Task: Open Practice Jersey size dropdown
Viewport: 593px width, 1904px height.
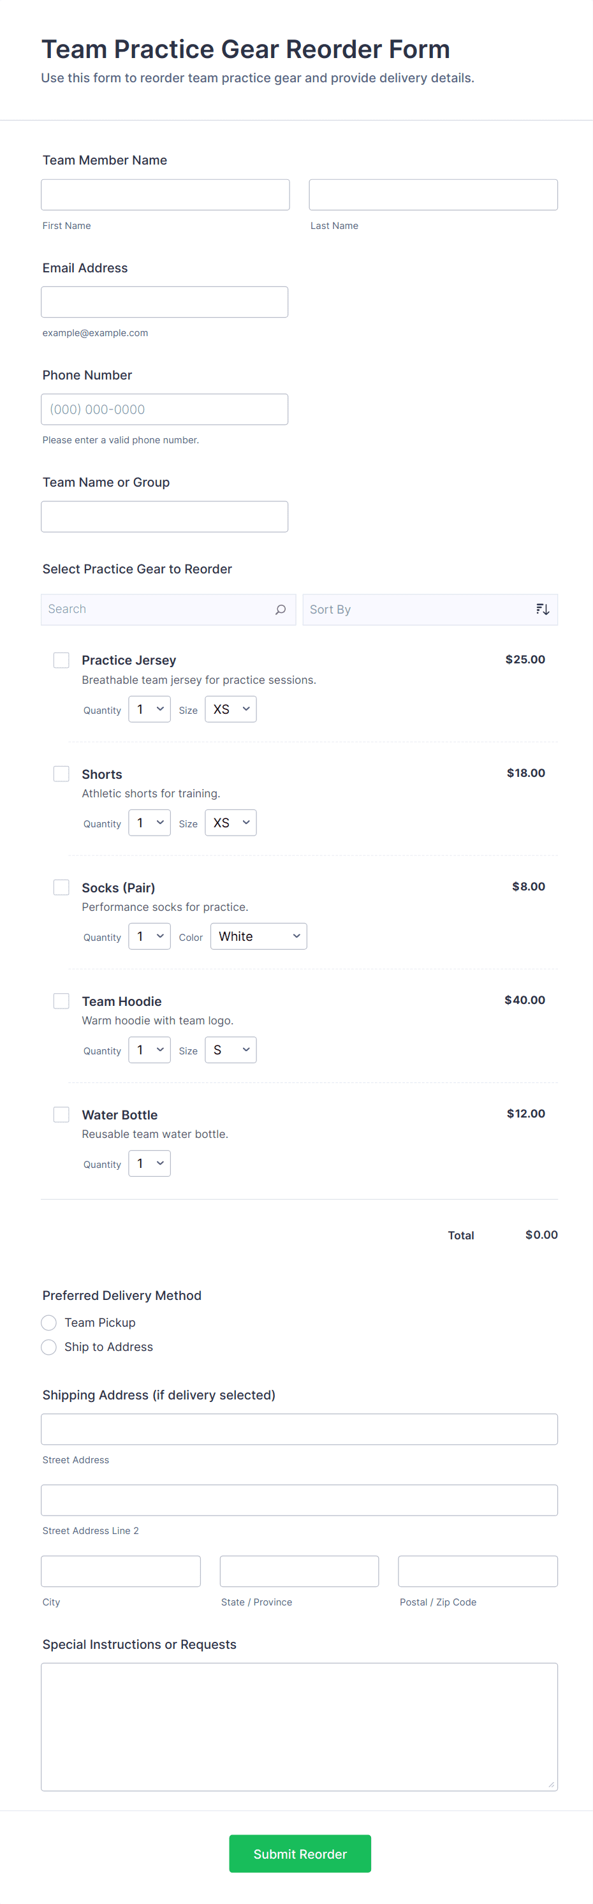Action: (230, 709)
